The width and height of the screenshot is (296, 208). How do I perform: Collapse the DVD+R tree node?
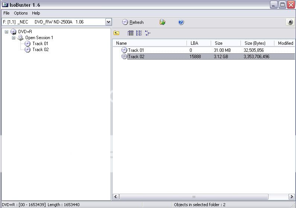coord(6,32)
